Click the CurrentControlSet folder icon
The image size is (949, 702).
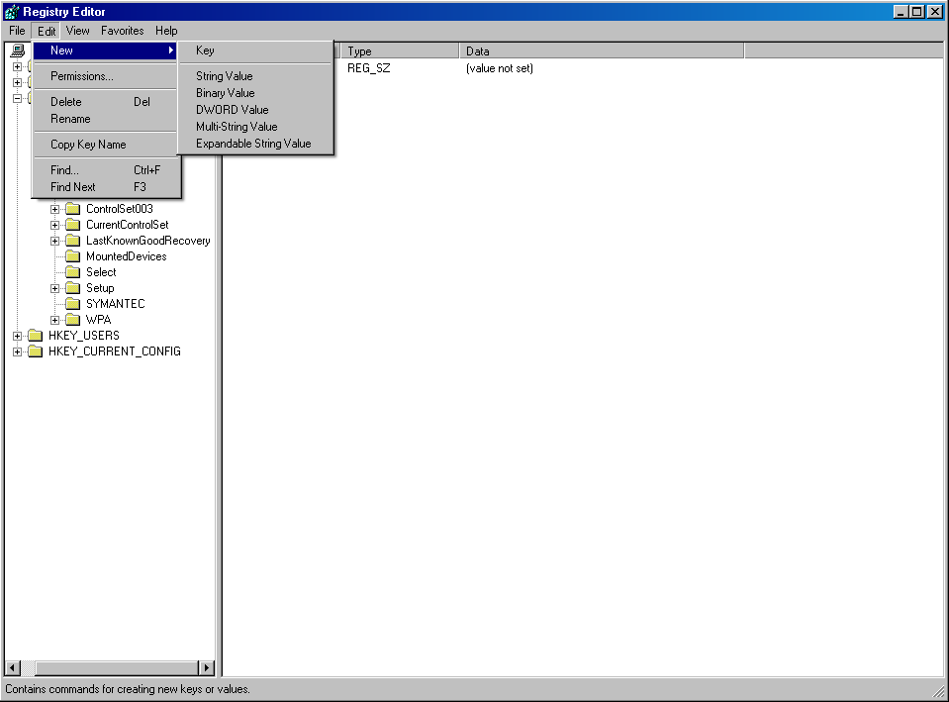point(72,225)
